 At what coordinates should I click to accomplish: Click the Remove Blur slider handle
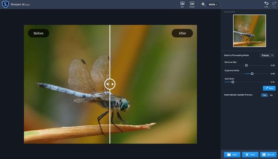(246, 65)
